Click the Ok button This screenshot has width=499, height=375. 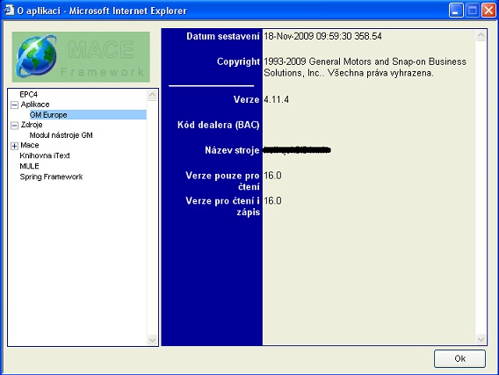459,359
